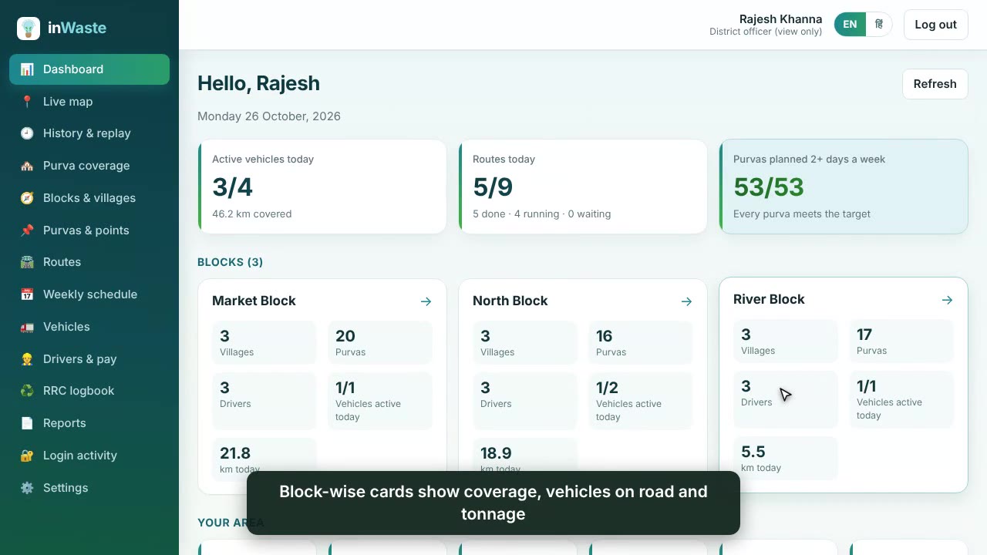Click the Reports document icon

(x=27, y=423)
